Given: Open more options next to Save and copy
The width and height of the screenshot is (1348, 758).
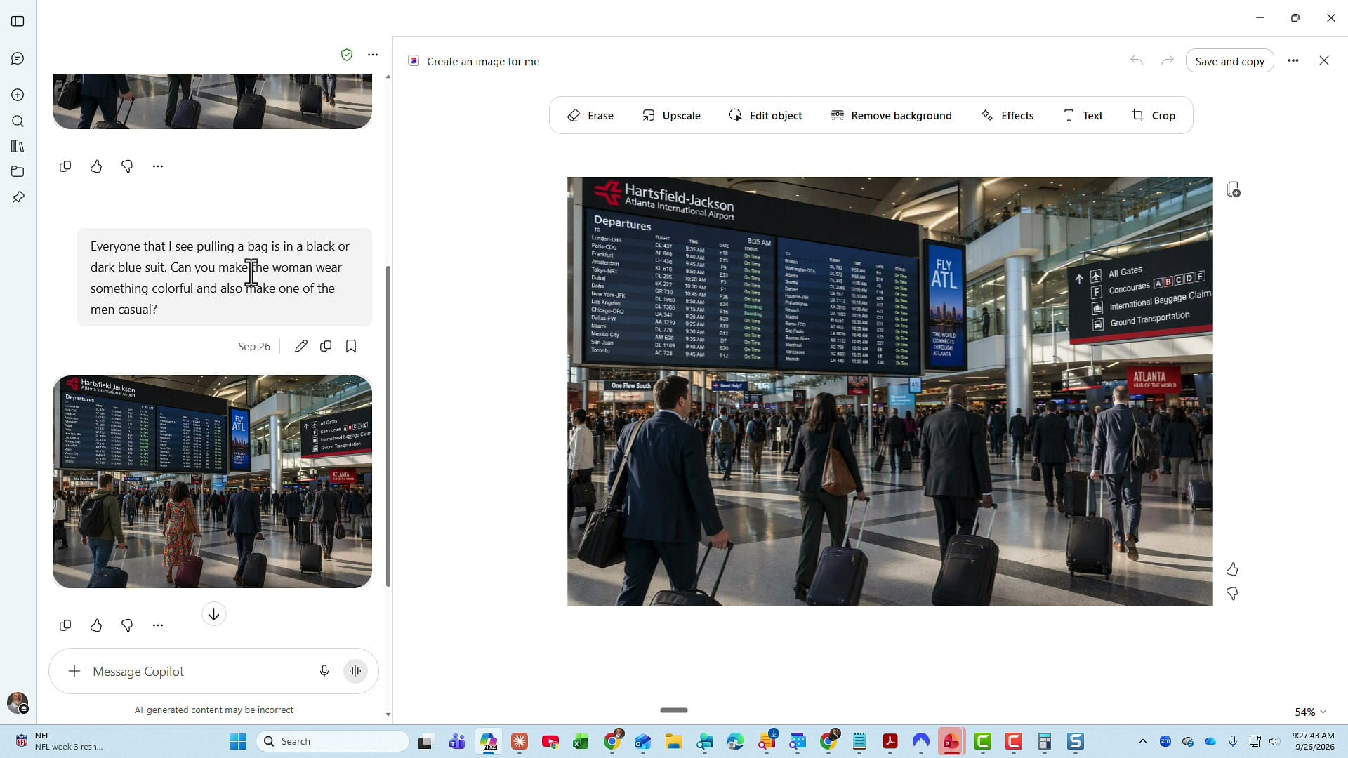Looking at the screenshot, I should (1293, 61).
